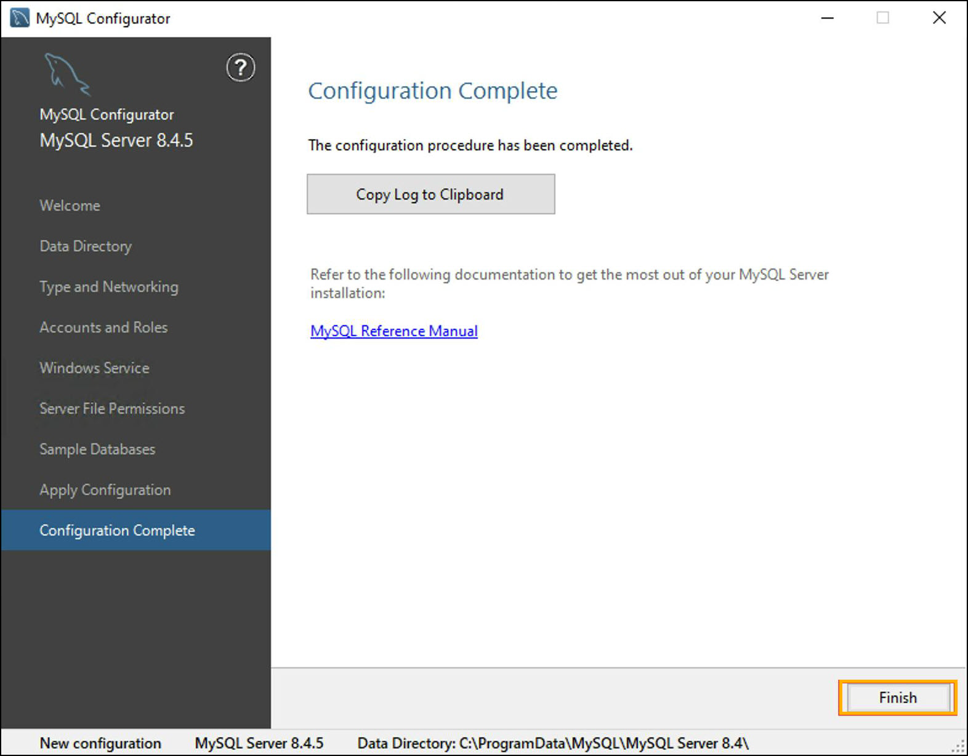Click the 'Configuration Complete' page heading
The height and width of the screenshot is (756, 968).
pos(433,91)
